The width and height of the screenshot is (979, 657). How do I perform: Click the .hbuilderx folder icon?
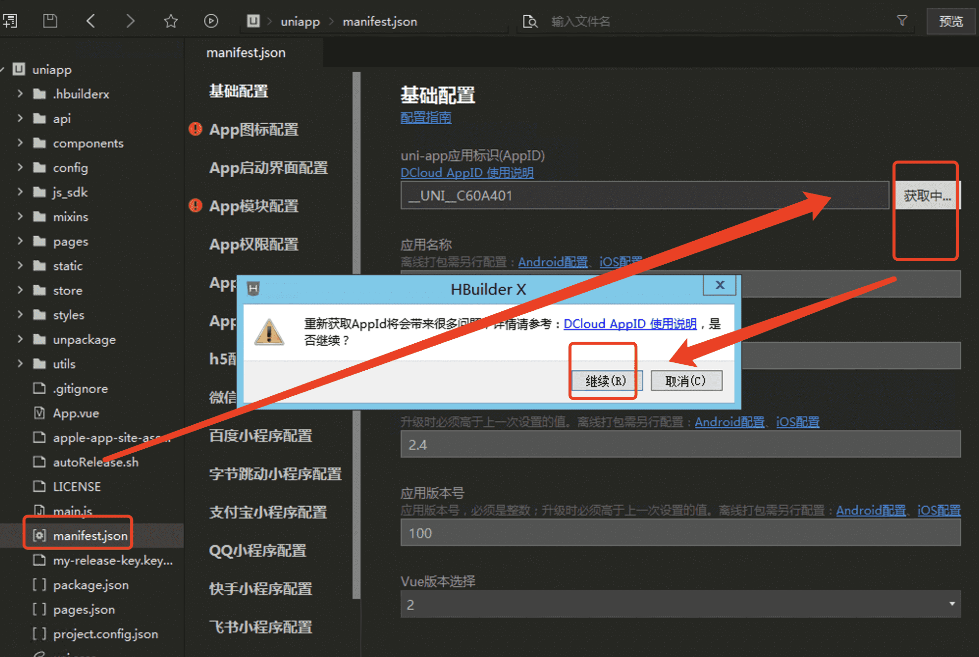39,94
